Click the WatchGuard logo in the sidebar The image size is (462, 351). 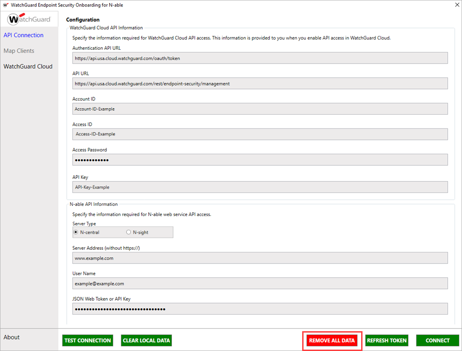coord(29,19)
